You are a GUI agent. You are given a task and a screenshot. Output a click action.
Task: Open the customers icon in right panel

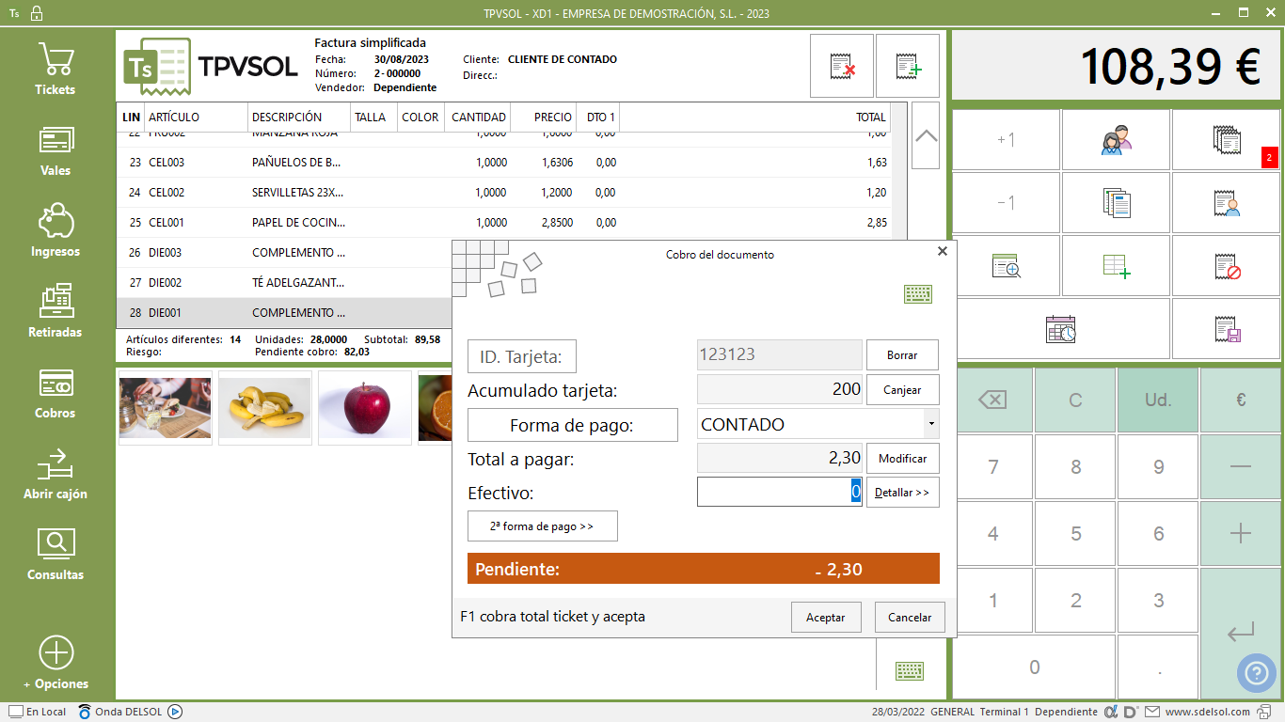(1116, 140)
